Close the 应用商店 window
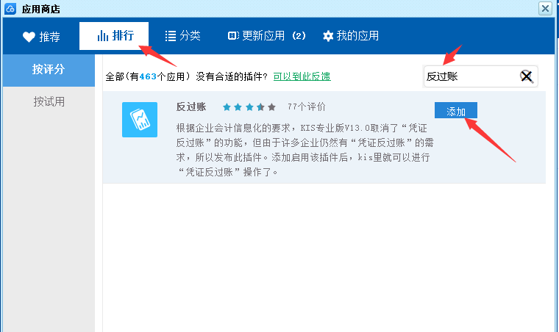The image size is (559, 332). [545, 8]
